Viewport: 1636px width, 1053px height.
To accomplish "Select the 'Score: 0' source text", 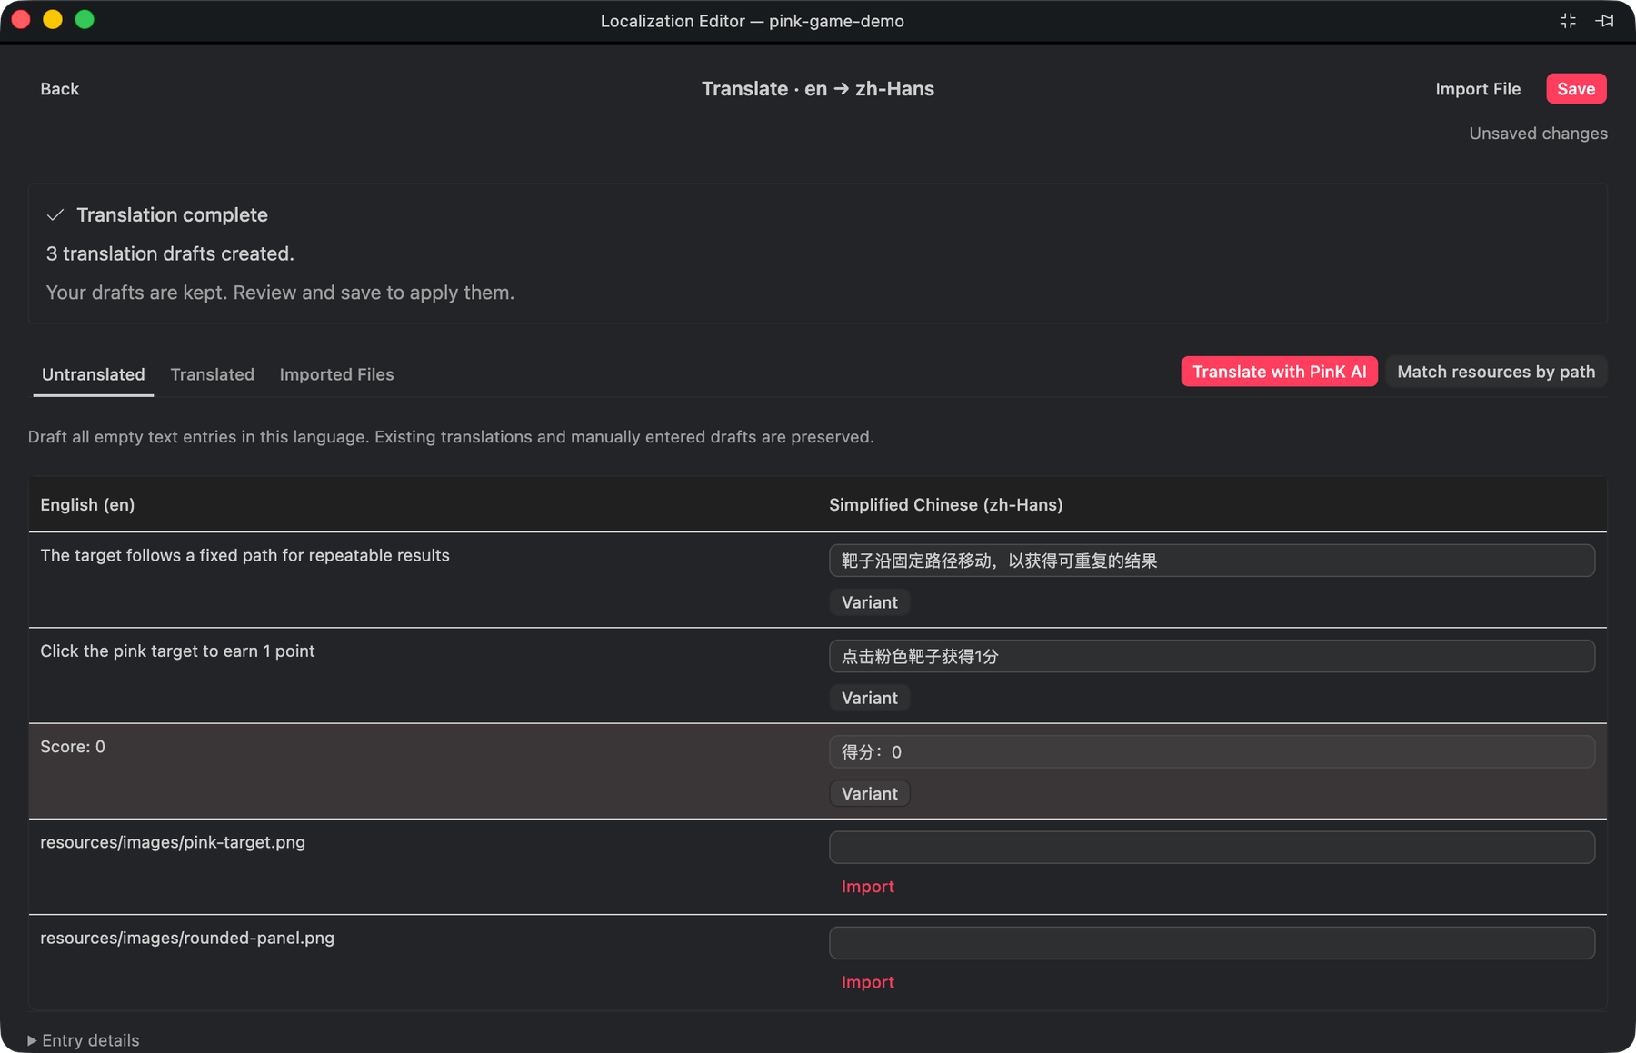I will [x=73, y=747].
